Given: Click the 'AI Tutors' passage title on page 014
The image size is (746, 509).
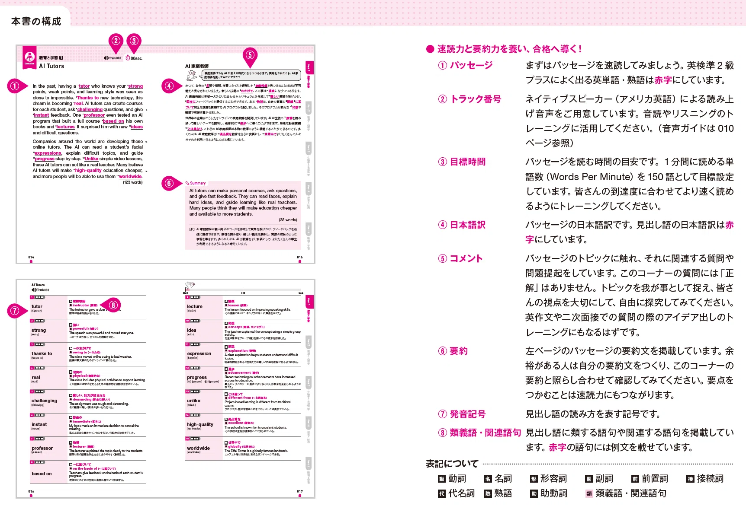Looking at the screenshot, I should [x=51, y=66].
